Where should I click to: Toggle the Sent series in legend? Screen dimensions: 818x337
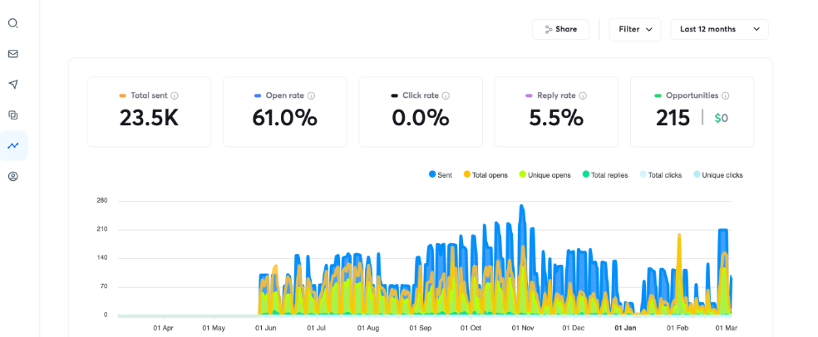click(441, 175)
